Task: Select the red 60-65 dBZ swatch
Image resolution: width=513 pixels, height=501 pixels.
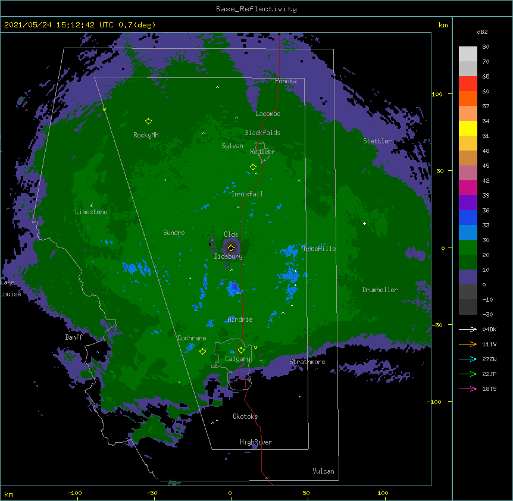Action: (468, 84)
